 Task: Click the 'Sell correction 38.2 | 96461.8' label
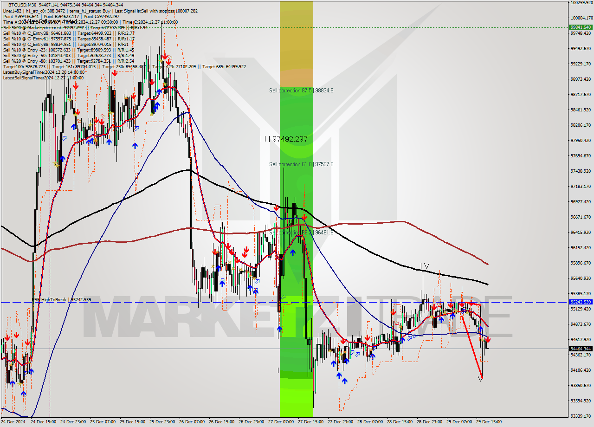point(301,232)
